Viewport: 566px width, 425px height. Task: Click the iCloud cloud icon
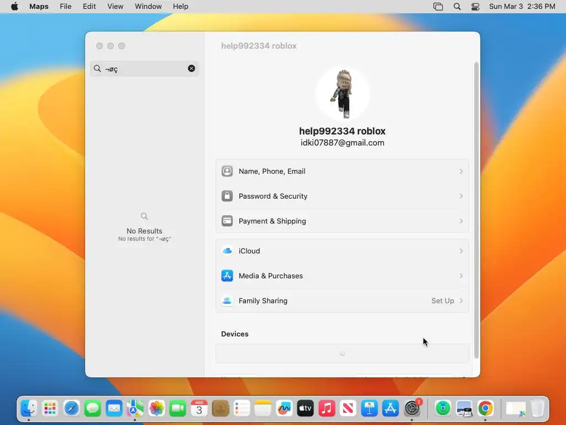[x=227, y=251]
